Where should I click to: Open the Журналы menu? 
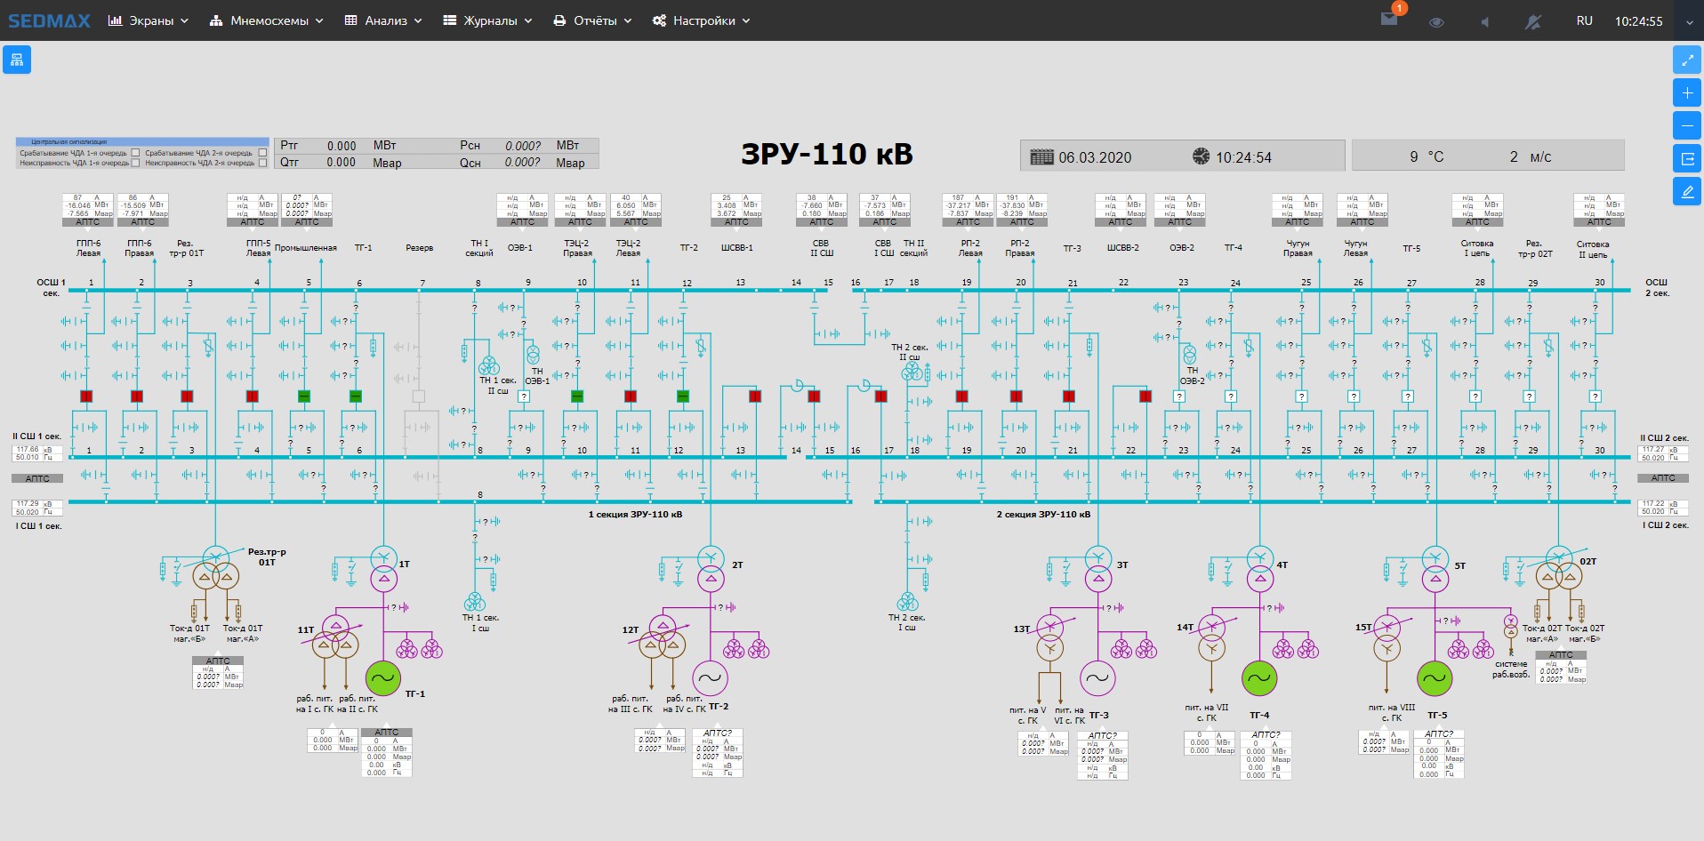(487, 20)
